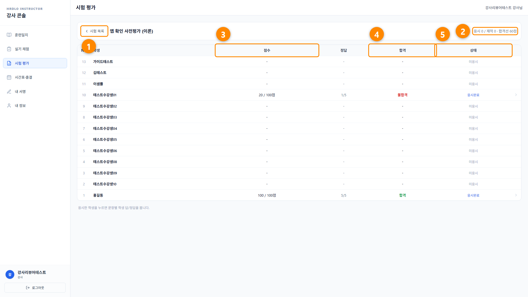
Task: Click the 합격 column header
Action: point(403,50)
